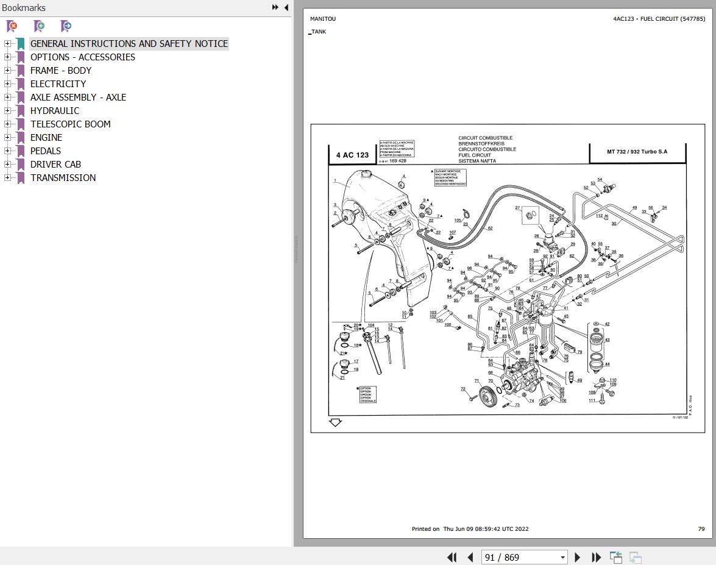This screenshot has width=716, height=565.
Task: Click the down arrow below the diagram
Action: point(335,422)
